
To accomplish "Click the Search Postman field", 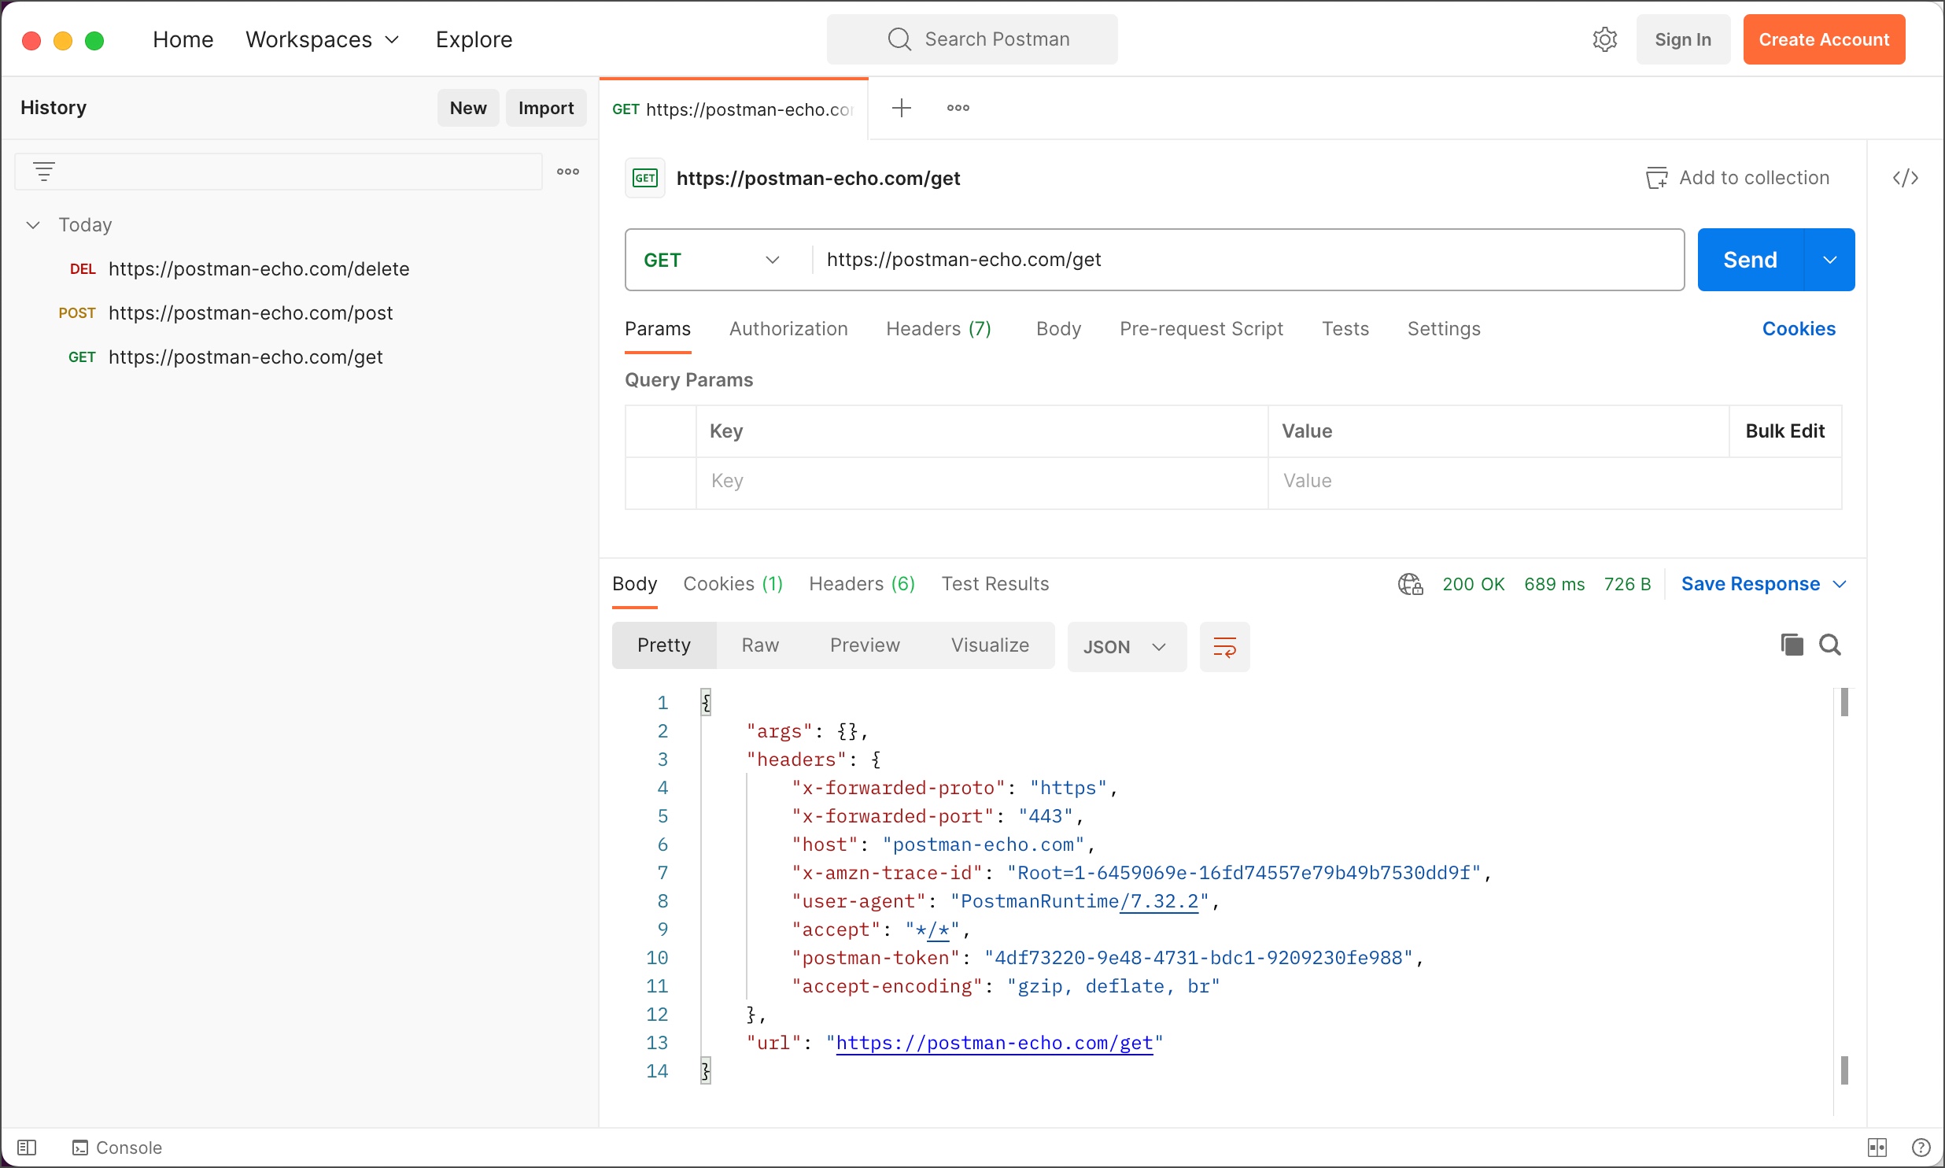I will pyautogui.click(x=972, y=39).
